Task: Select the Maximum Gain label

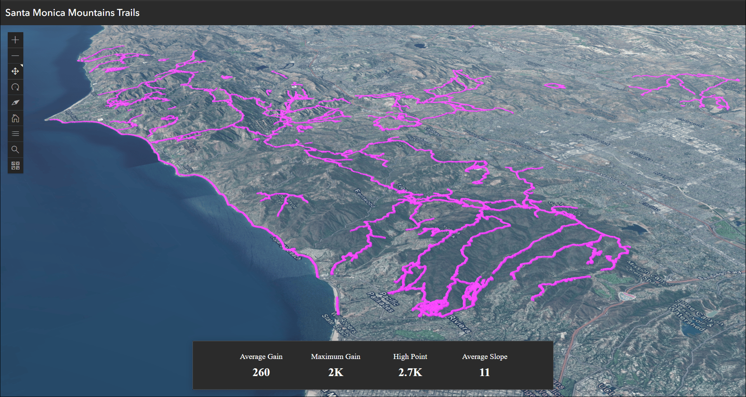Action: tap(336, 357)
